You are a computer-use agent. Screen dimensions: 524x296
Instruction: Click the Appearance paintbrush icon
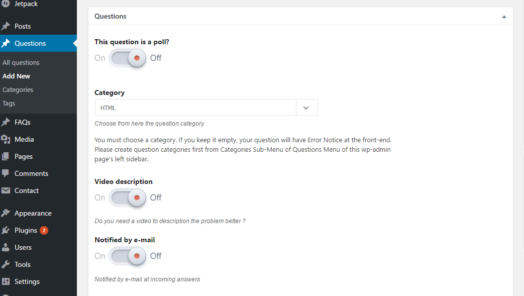coord(6,213)
